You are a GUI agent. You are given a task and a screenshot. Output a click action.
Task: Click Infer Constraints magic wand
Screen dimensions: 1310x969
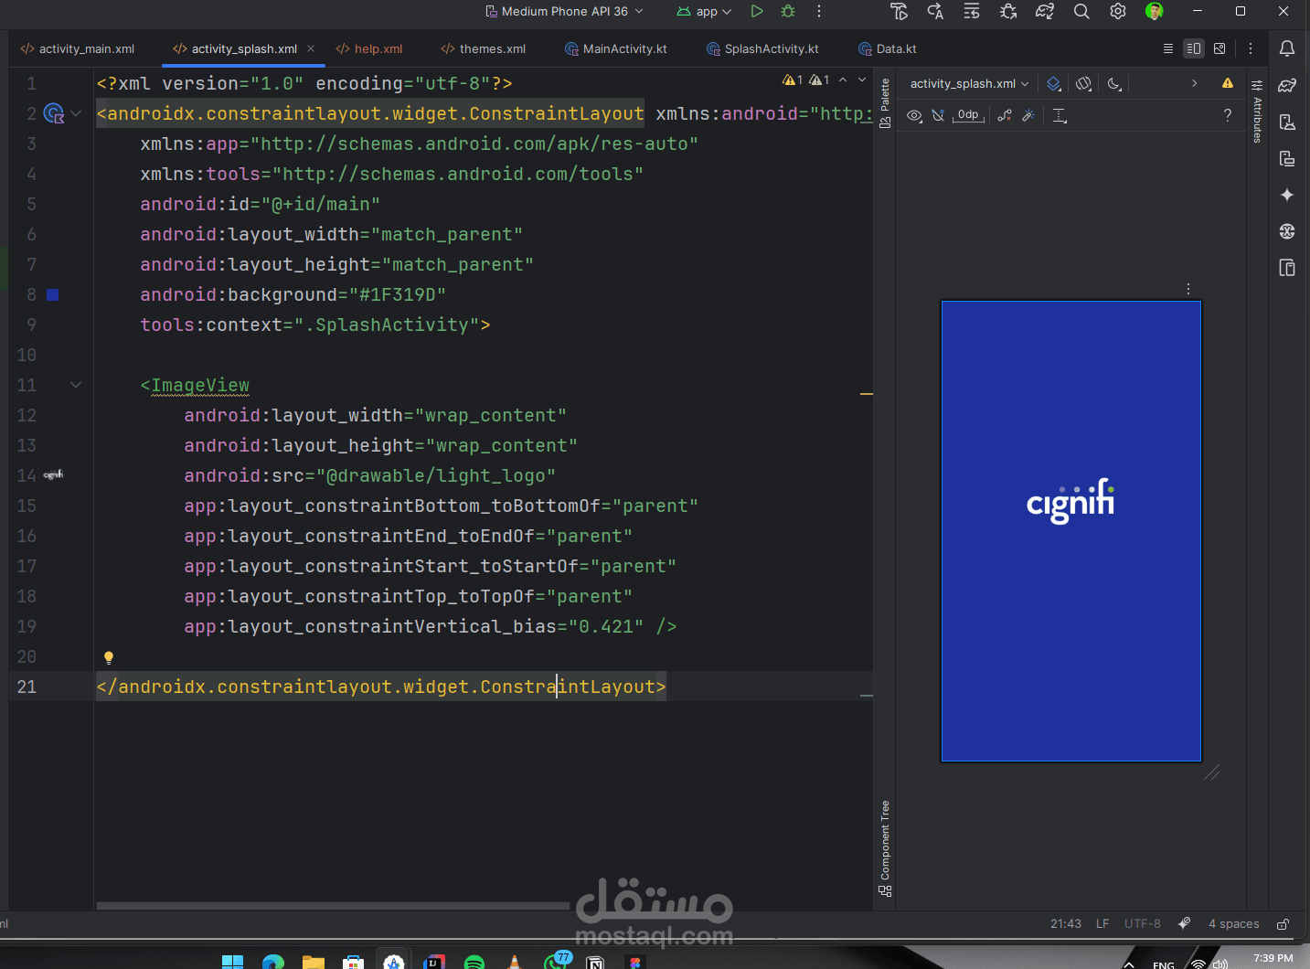(x=1028, y=115)
